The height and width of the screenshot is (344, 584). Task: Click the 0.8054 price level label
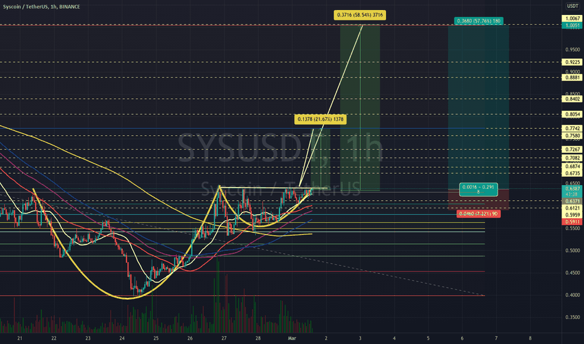tap(573, 114)
